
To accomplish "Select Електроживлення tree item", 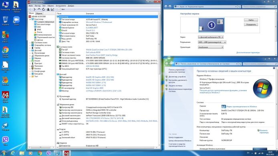I will point(44,35).
